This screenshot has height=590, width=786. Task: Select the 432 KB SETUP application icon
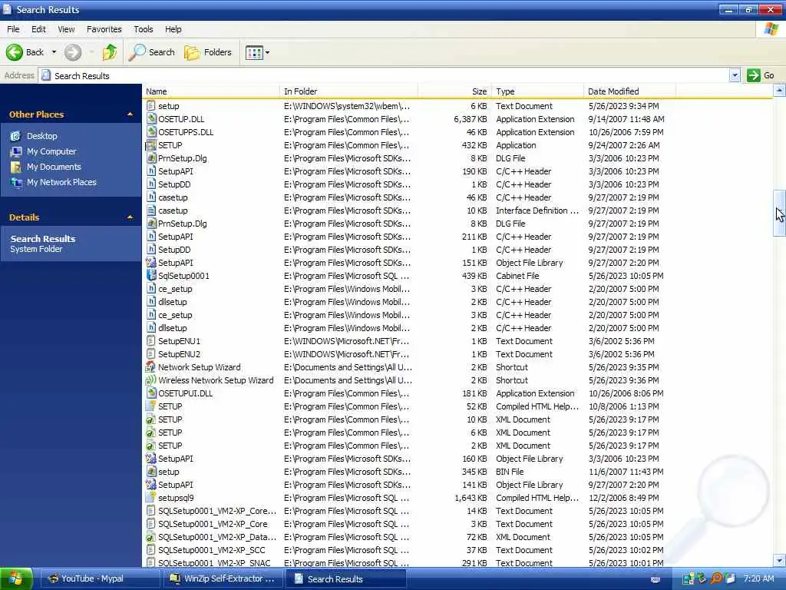151,145
